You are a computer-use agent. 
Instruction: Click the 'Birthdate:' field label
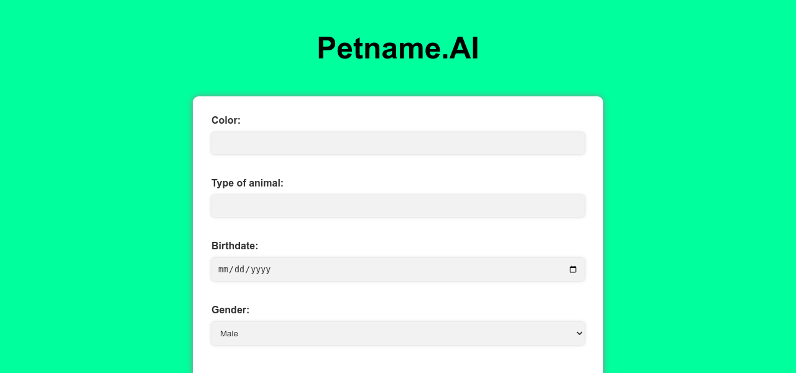[234, 246]
